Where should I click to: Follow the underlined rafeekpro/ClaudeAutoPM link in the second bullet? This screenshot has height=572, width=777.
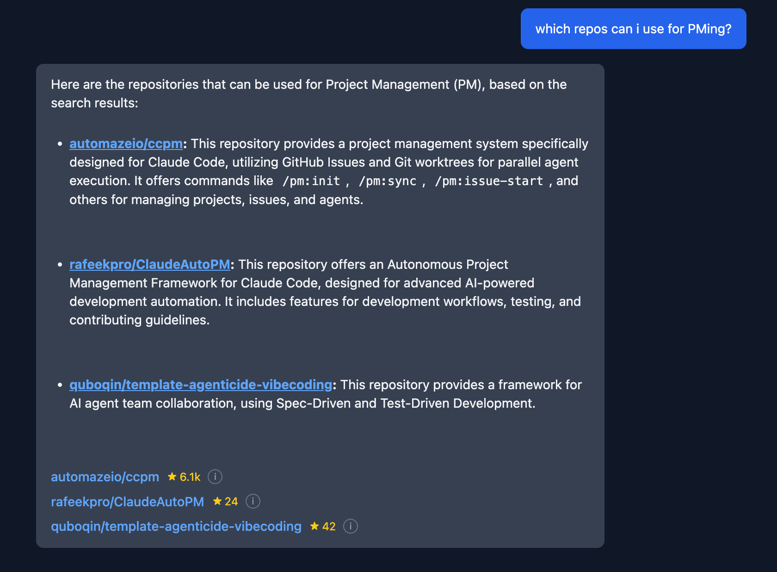(149, 264)
